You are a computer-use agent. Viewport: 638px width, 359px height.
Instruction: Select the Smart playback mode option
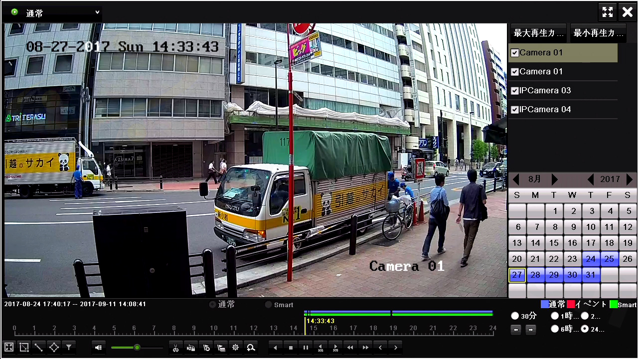[269, 305]
